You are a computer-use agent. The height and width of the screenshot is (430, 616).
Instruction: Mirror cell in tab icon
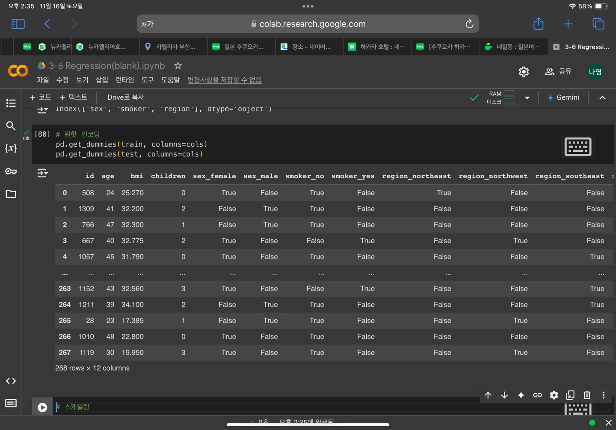(570, 395)
